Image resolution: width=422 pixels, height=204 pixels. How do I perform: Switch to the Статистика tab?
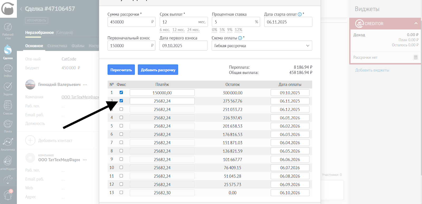(x=57, y=46)
